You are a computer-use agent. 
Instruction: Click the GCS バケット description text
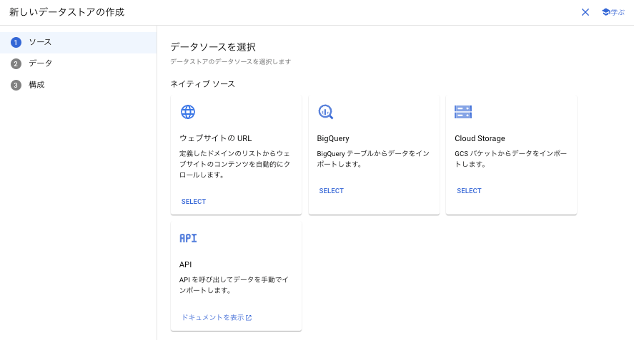(x=510, y=159)
